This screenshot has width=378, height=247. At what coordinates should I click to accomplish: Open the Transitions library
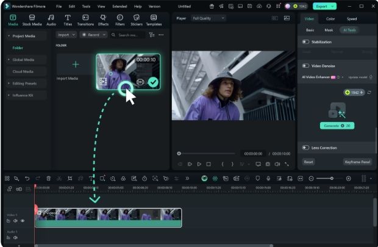pyautogui.click(x=85, y=20)
